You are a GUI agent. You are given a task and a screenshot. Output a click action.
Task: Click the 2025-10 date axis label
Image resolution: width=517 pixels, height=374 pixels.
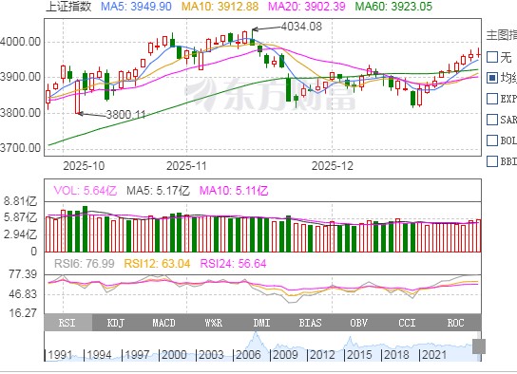pyautogui.click(x=84, y=165)
